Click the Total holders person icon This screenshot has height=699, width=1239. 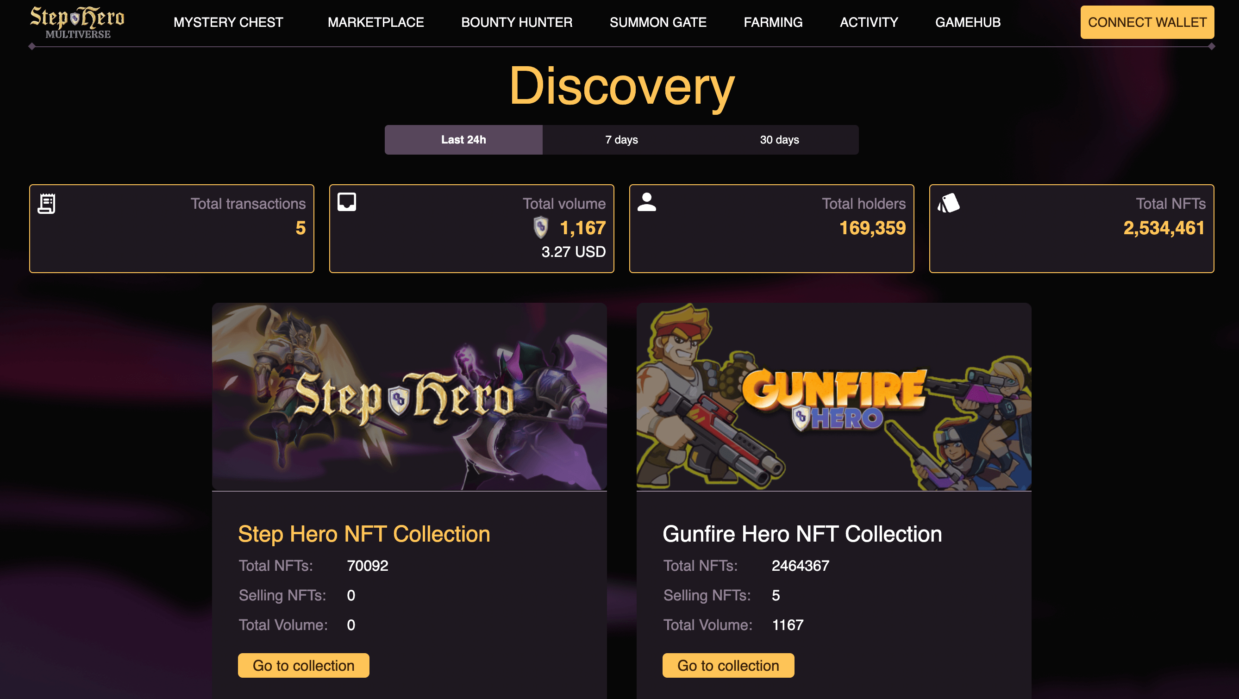point(647,202)
